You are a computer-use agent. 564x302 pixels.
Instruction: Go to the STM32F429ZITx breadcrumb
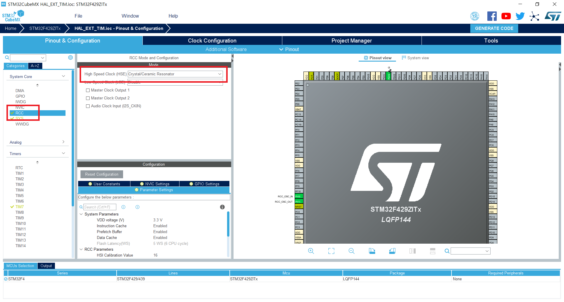coord(45,28)
